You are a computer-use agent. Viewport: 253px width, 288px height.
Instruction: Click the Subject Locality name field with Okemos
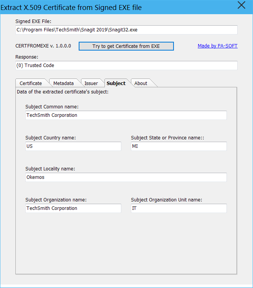126,177
